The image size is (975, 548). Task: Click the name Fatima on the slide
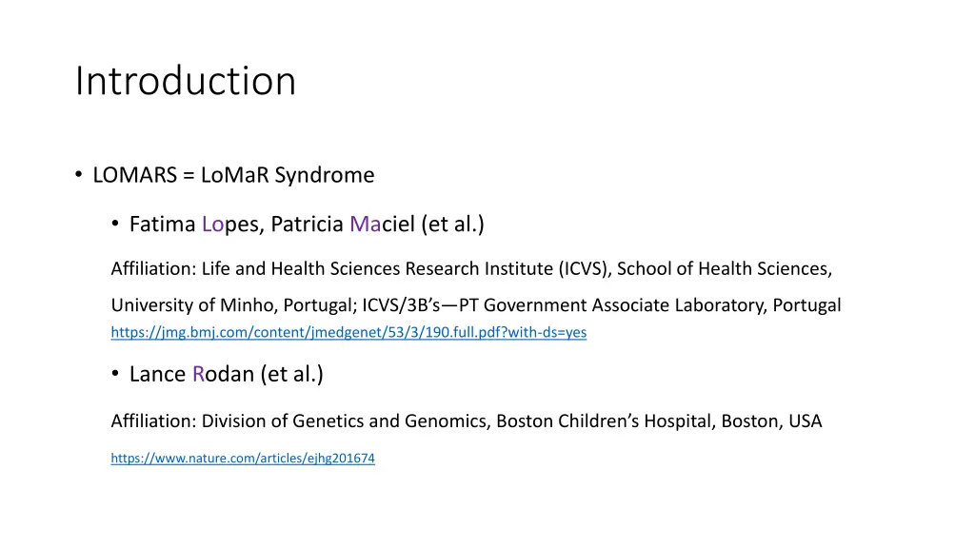point(162,225)
